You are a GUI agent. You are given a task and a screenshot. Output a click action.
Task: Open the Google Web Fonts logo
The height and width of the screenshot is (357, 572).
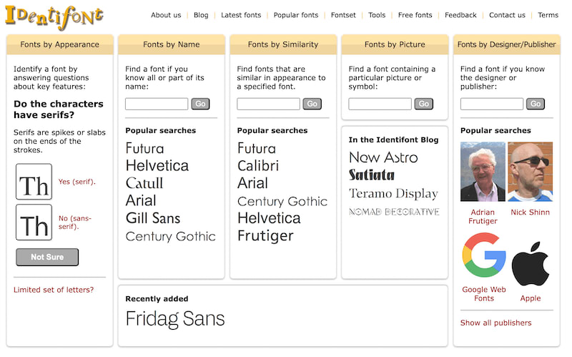[x=483, y=254]
